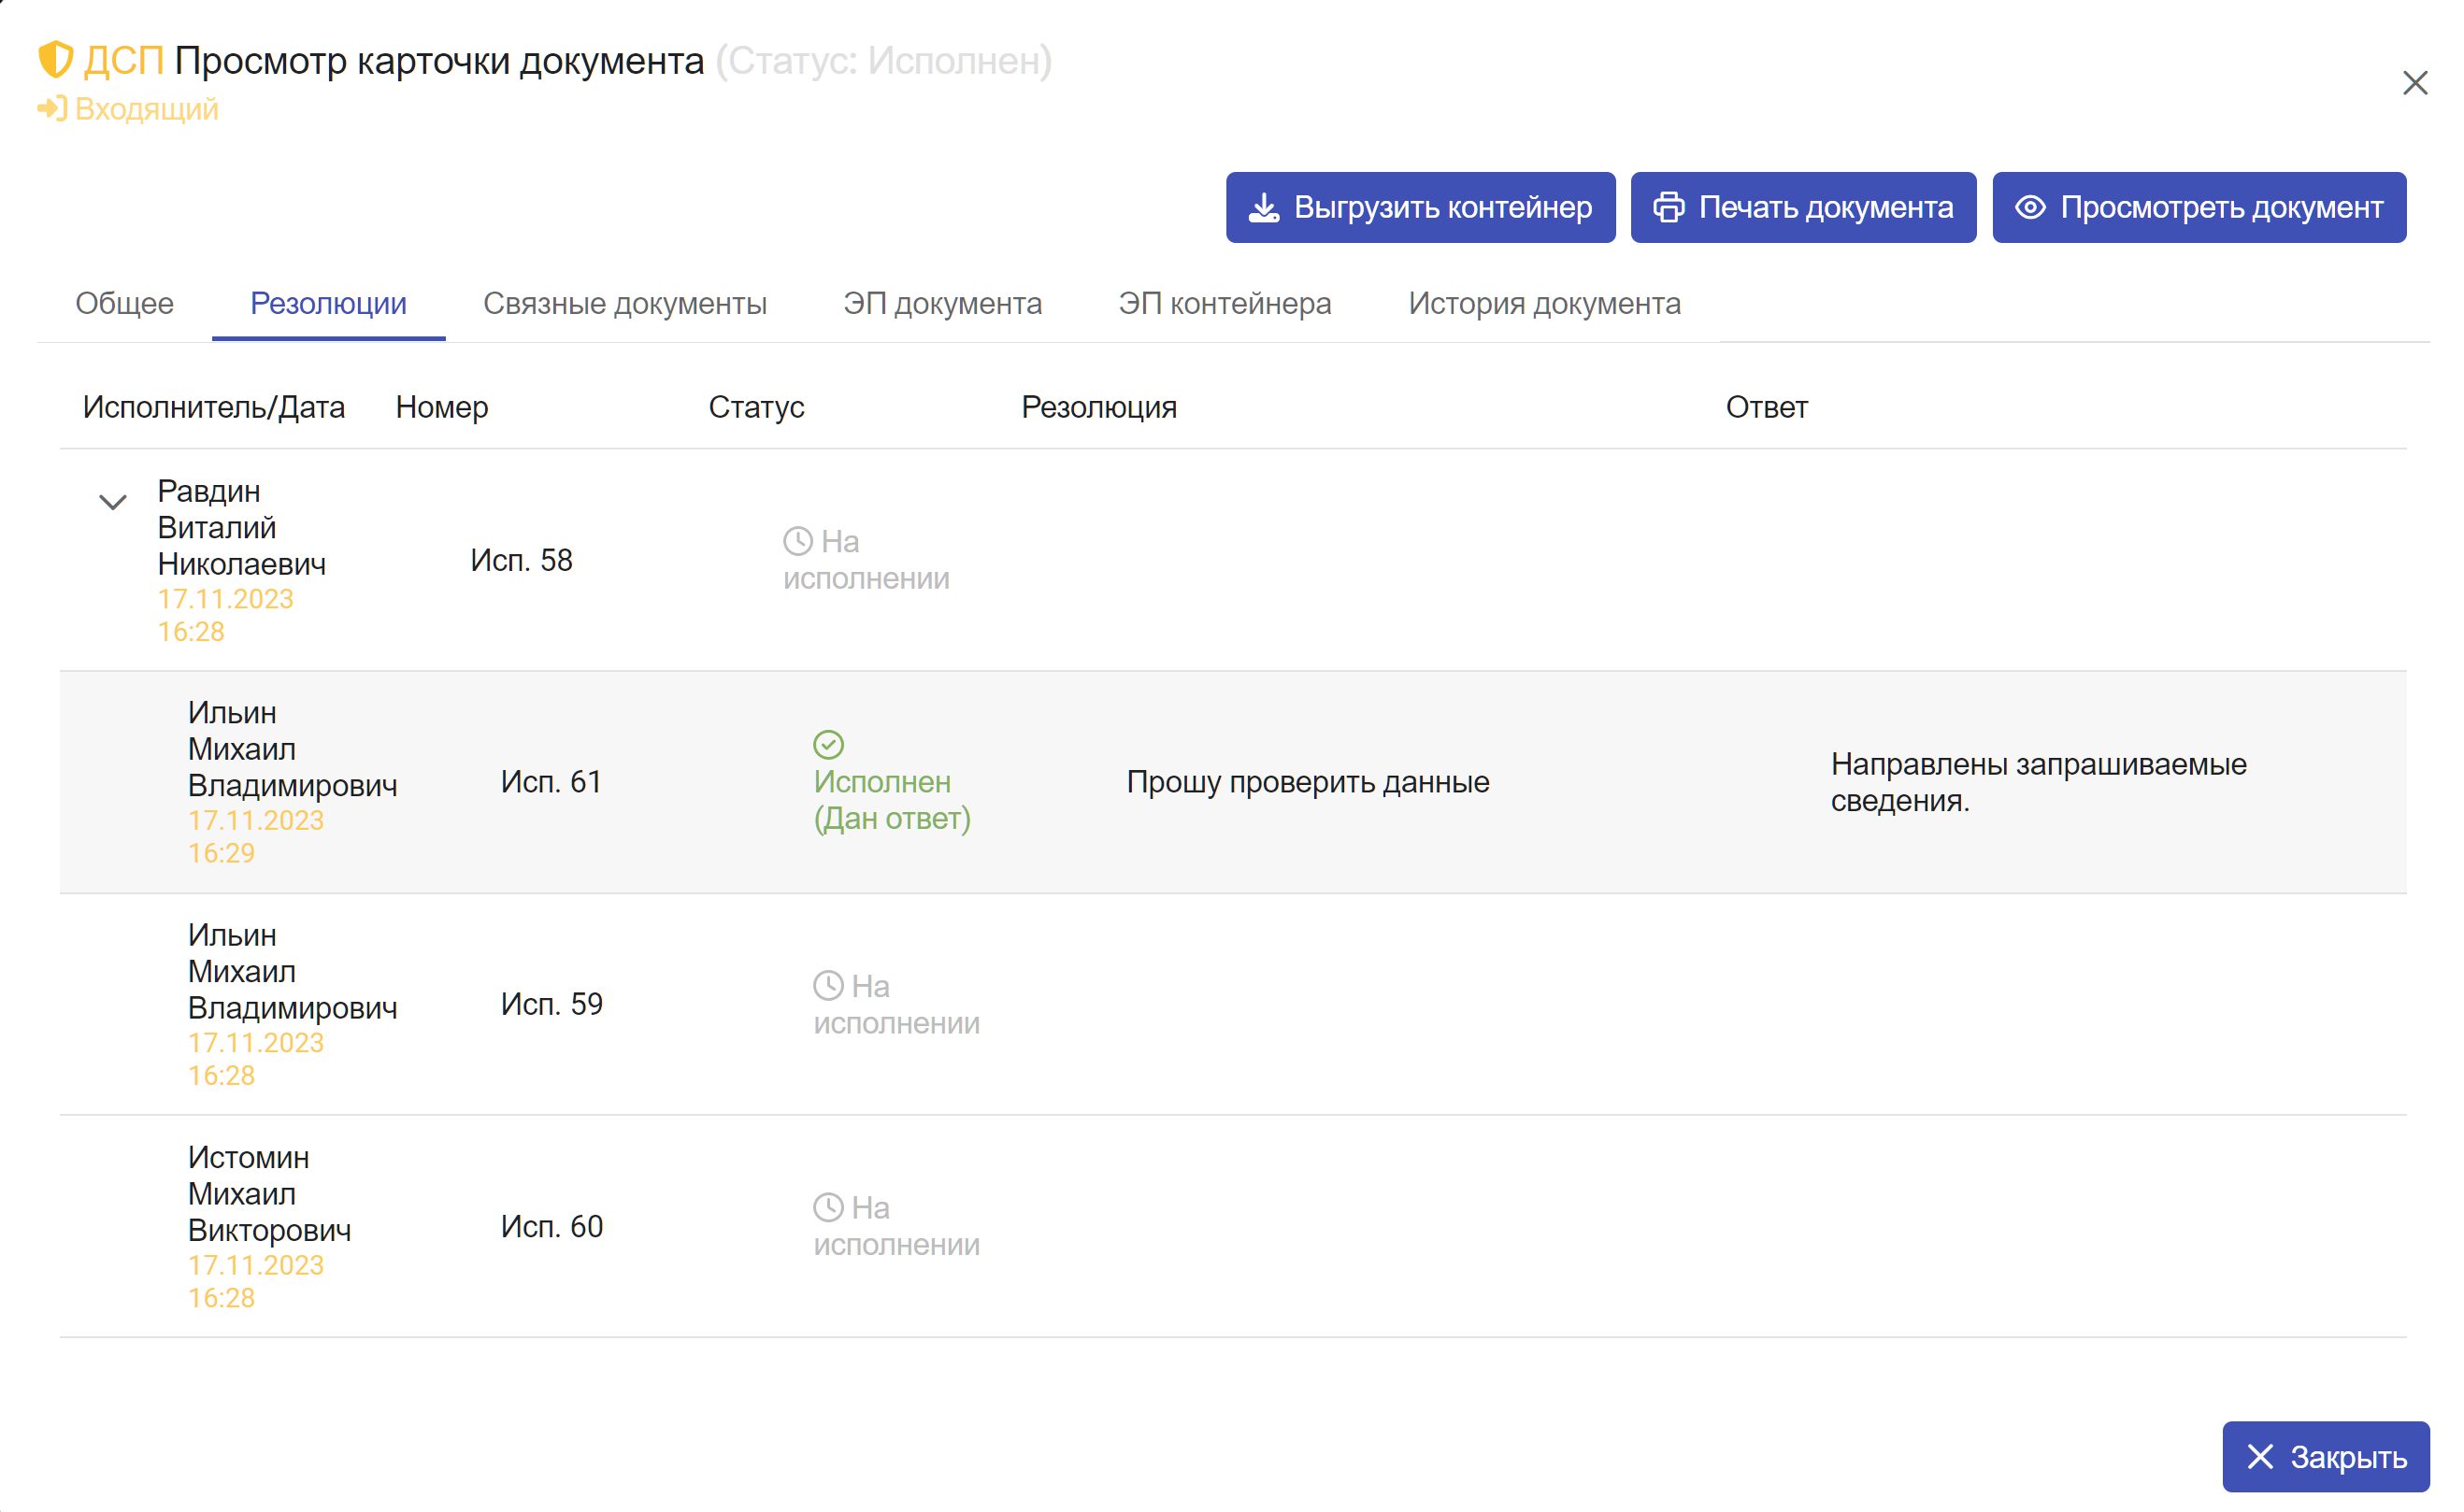Click number cell Исп. 58
This screenshot has width=2464, height=1512.
click(x=522, y=560)
